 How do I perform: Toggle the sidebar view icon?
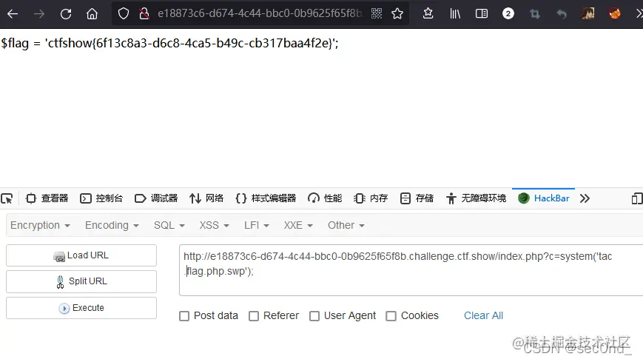tap(482, 14)
